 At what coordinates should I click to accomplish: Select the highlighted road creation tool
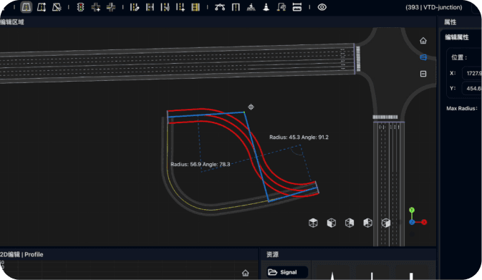coord(26,7)
